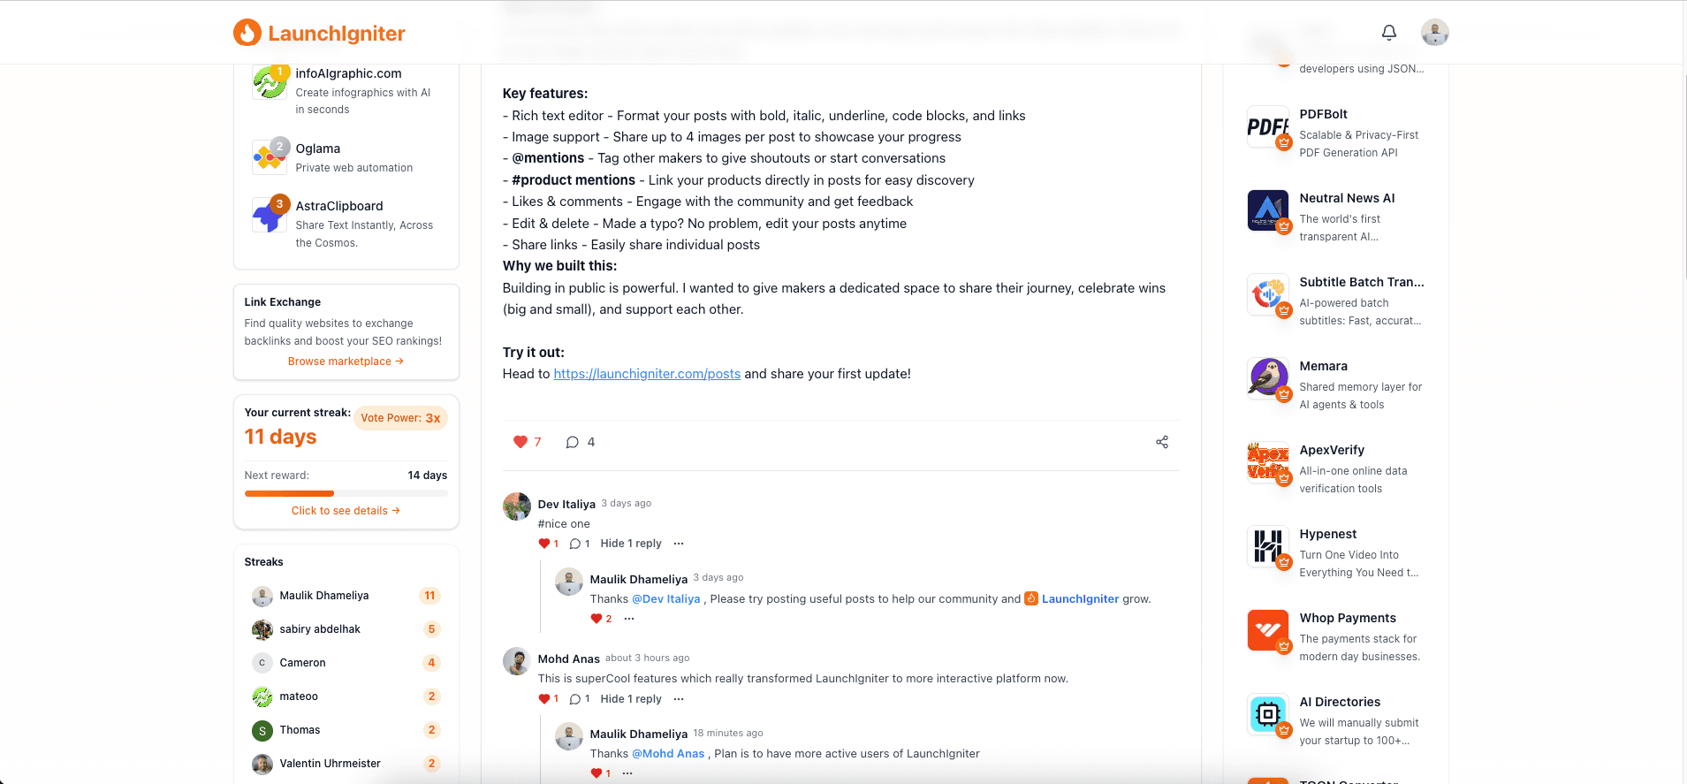Click the AstraClipboard icon in Trending
Screen dimensions: 1687x784
click(270, 216)
